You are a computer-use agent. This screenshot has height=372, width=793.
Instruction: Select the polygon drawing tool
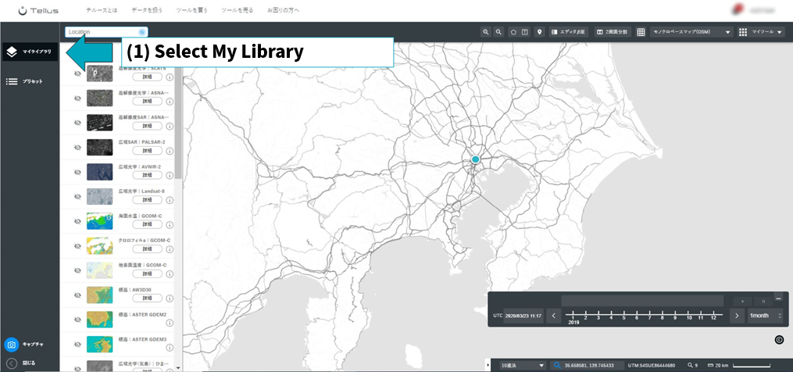tap(513, 32)
